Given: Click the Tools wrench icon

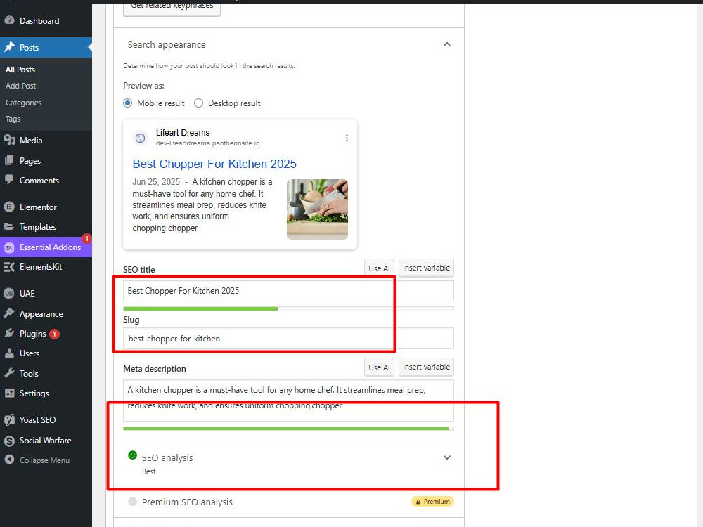Looking at the screenshot, I should (9, 373).
